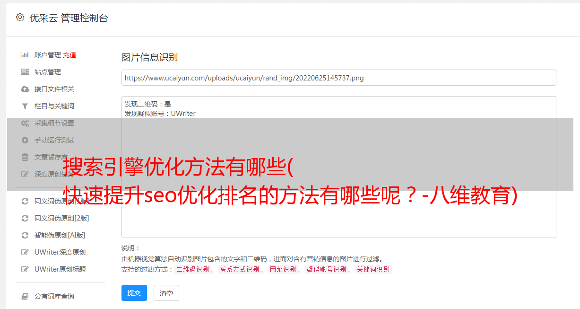Image resolution: width=580 pixels, height=309 pixels.
Task: Open 同义词伪原创[2版]
Action: pos(62,218)
